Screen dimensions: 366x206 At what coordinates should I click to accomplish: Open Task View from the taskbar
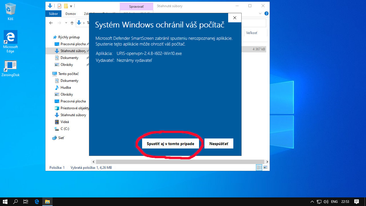click(x=26, y=202)
